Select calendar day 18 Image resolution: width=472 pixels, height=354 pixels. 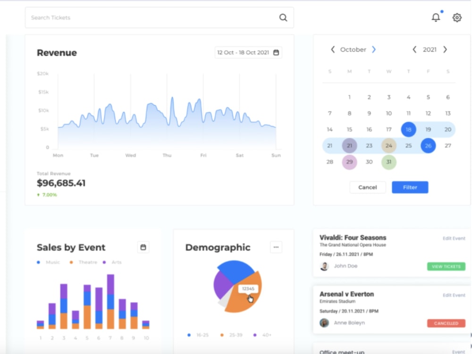click(408, 129)
